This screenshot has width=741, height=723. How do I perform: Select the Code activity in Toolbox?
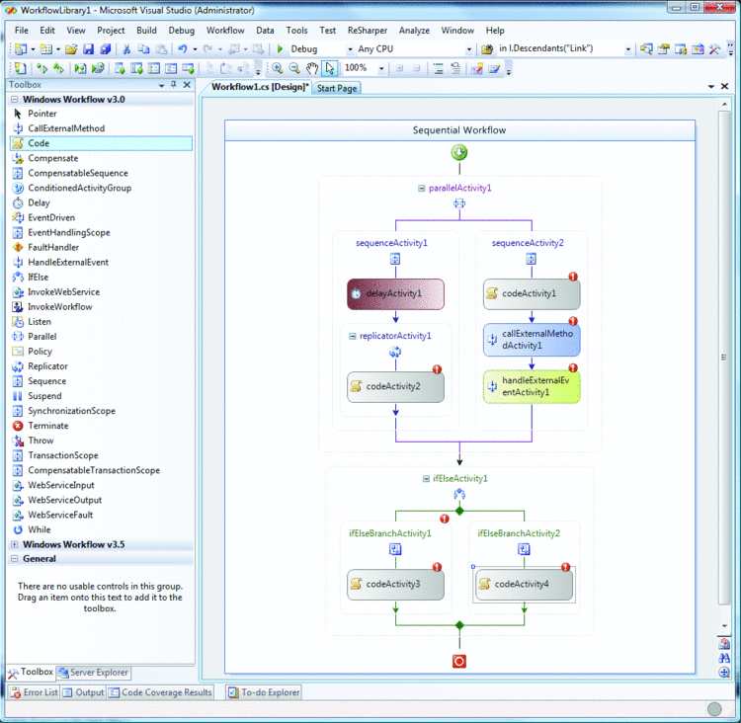101,143
